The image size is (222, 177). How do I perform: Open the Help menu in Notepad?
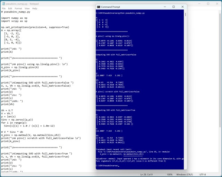pos(35,8)
